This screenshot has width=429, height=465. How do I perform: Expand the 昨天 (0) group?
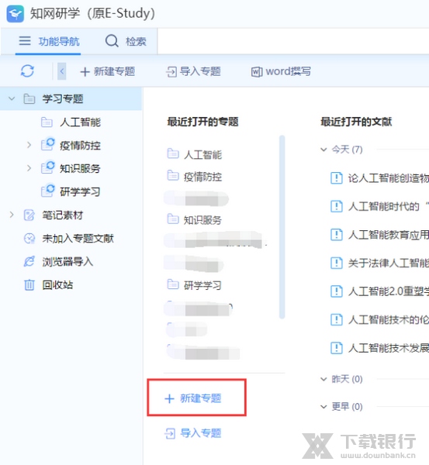pos(323,379)
